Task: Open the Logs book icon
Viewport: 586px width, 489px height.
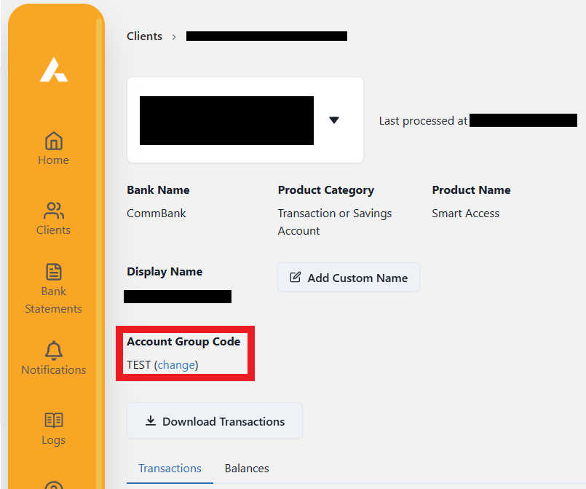Action: click(54, 420)
